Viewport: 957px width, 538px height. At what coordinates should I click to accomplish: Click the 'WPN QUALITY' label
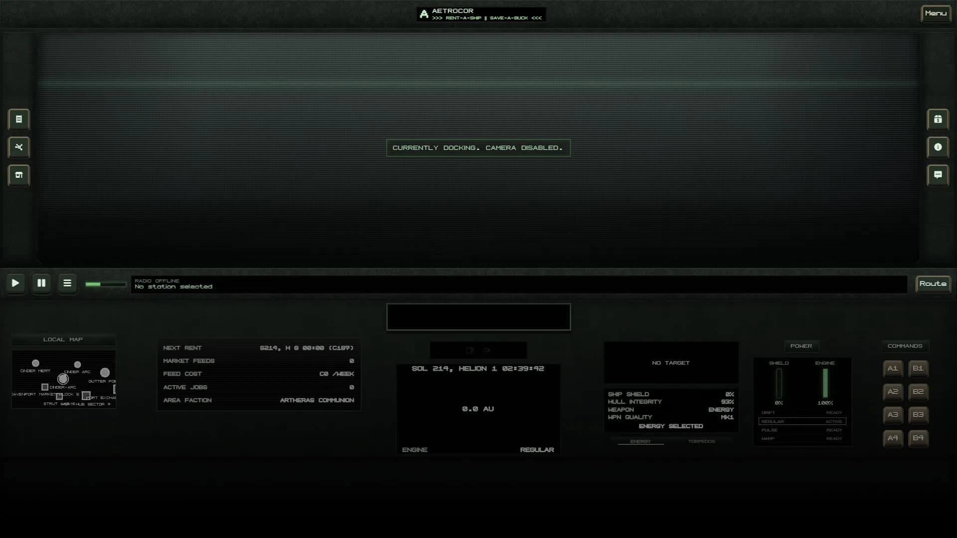point(630,417)
